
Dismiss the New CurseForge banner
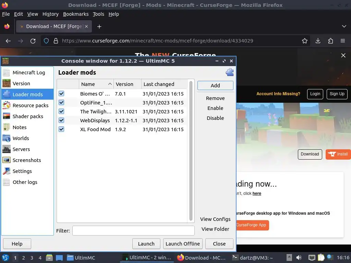coord(343,55)
